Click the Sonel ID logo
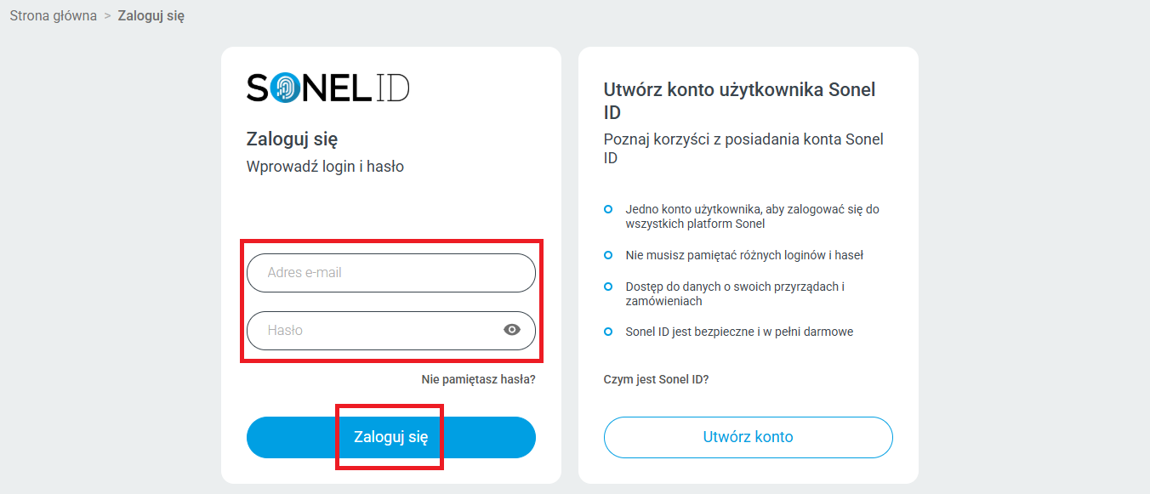This screenshot has width=1150, height=494. click(x=327, y=88)
